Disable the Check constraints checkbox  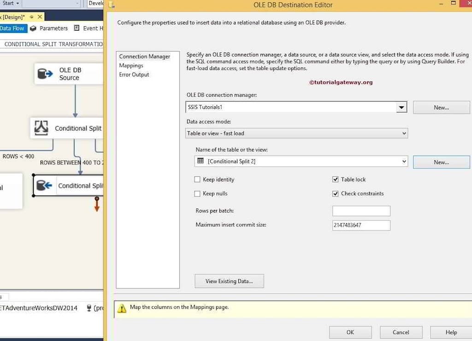tap(336, 194)
